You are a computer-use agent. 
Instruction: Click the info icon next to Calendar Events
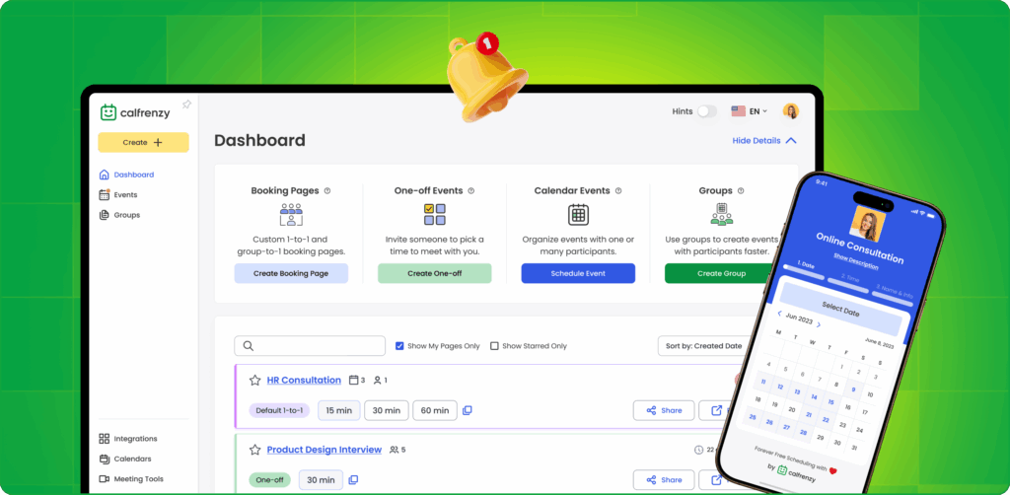point(618,190)
